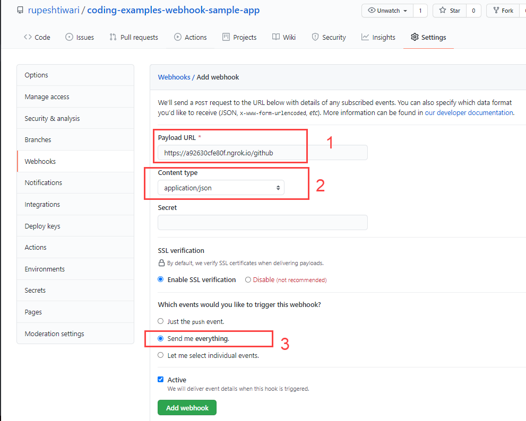This screenshot has width=526, height=421.
Task: Open coding-examples-webhook-sample-app repository link
Action: (174, 10)
